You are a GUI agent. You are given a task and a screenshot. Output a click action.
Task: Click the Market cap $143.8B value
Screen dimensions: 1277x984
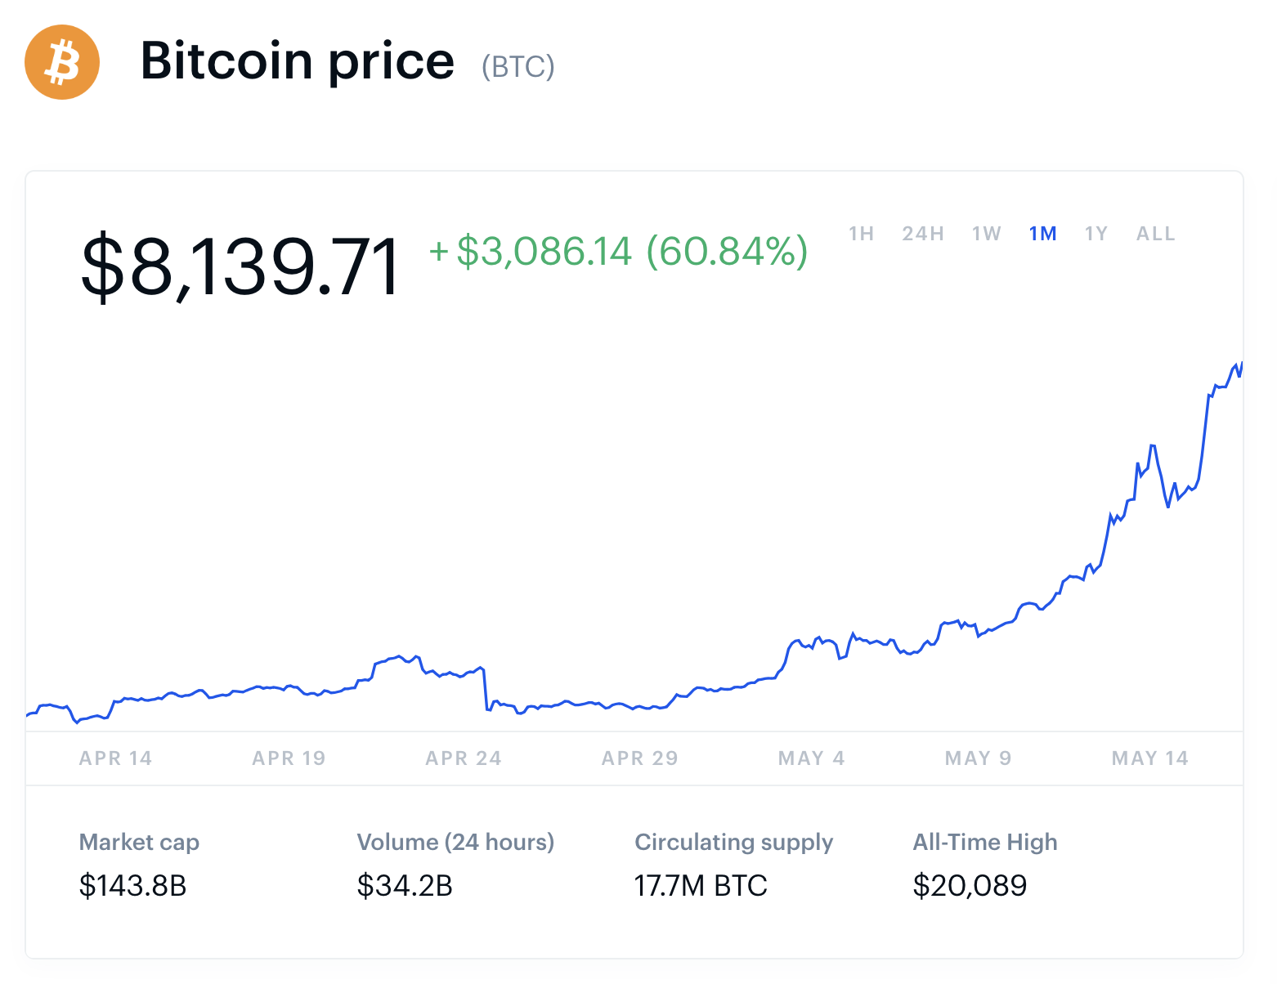133,885
